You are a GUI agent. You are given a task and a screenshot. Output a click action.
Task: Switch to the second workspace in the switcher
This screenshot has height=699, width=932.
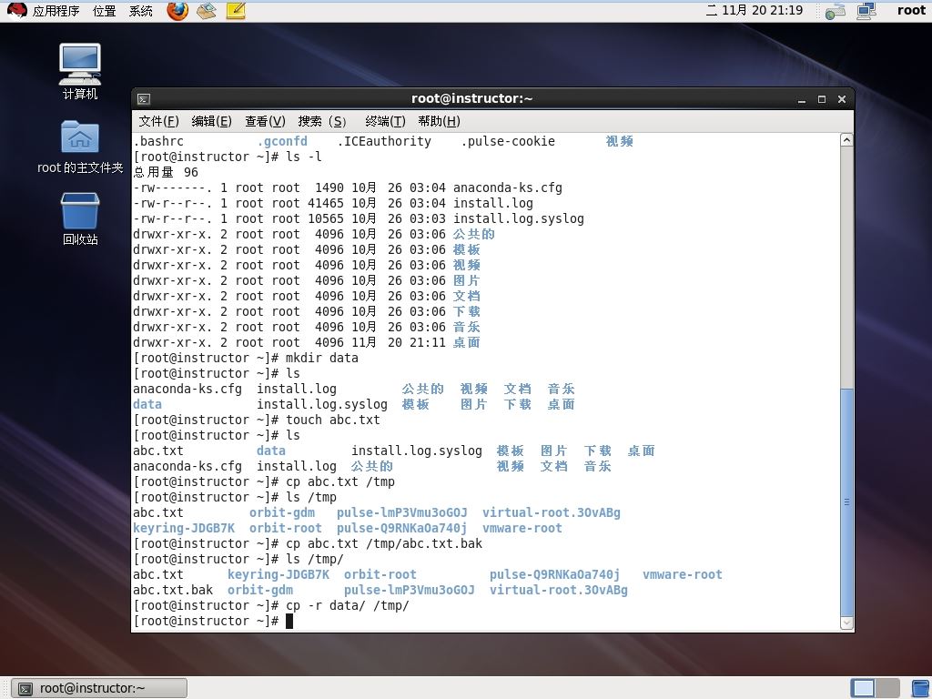[x=887, y=688]
